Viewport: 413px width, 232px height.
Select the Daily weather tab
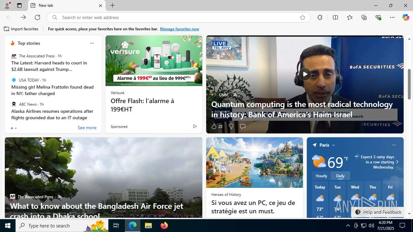[x=340, y=176]
